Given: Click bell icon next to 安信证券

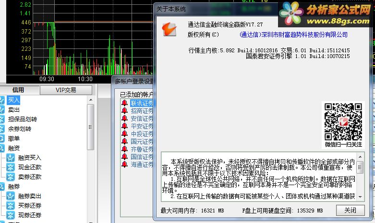Looking at the screenshot, I should point(124,118).
